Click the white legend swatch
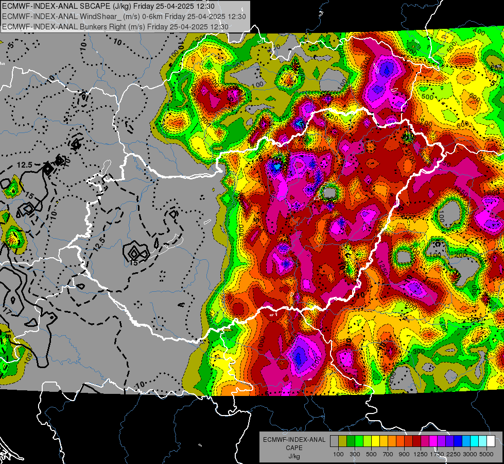 tap(491, 441)
